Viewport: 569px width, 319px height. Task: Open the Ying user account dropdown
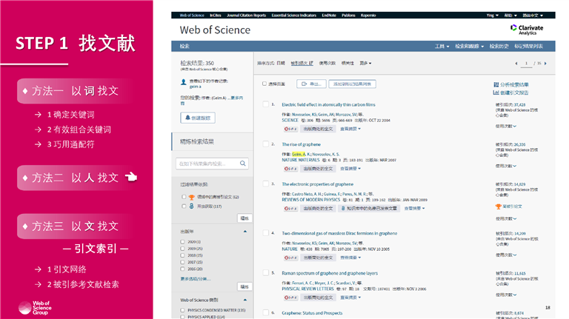point(493,16)
